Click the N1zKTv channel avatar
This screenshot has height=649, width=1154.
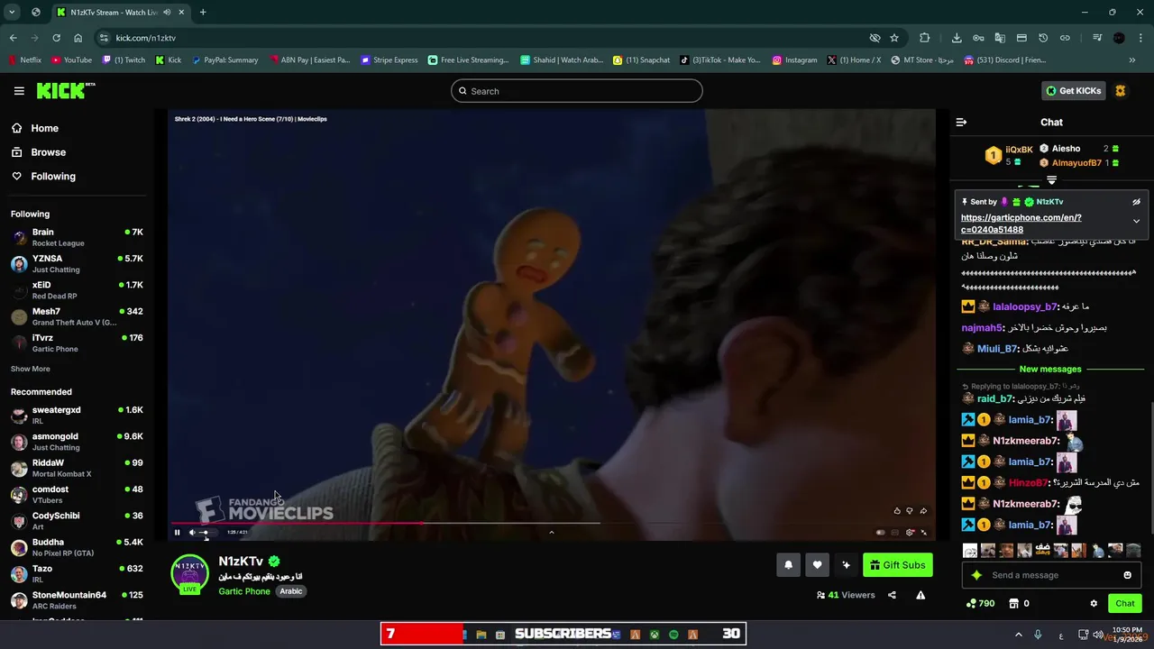click(x=189, y=573)
